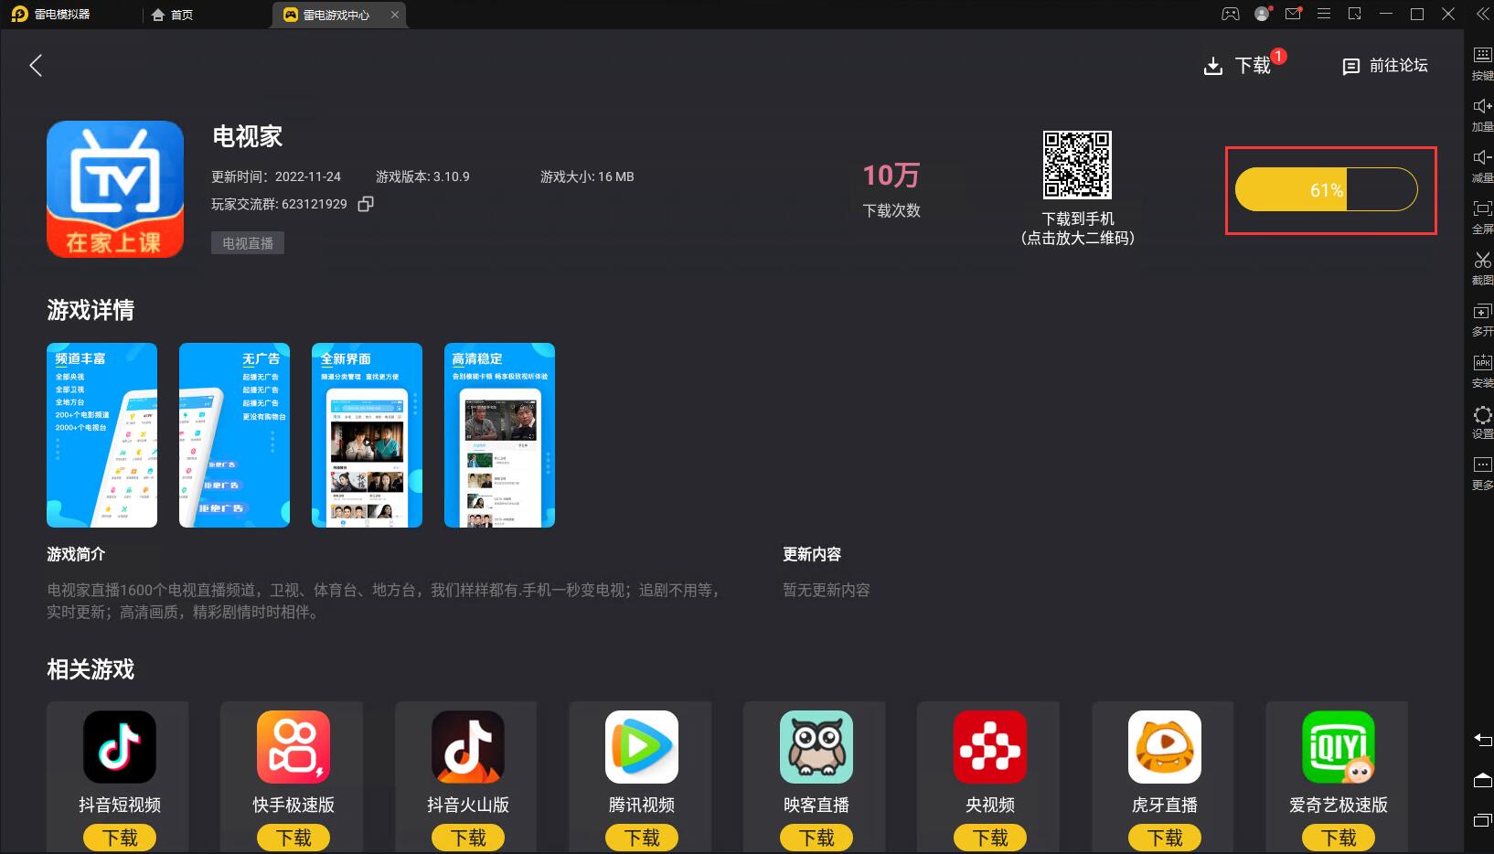
Task: Open the hamburger menu in title bar
Action: point(1323,14)
